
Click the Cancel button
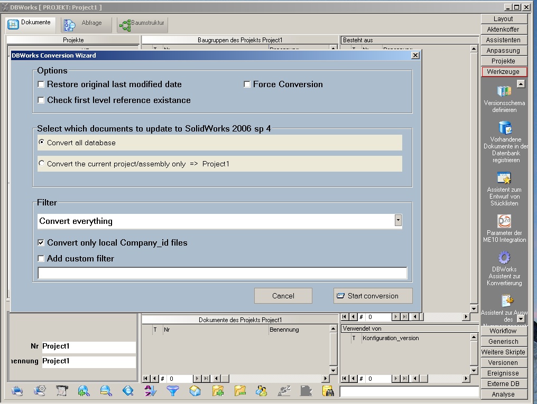coord(283,296)
